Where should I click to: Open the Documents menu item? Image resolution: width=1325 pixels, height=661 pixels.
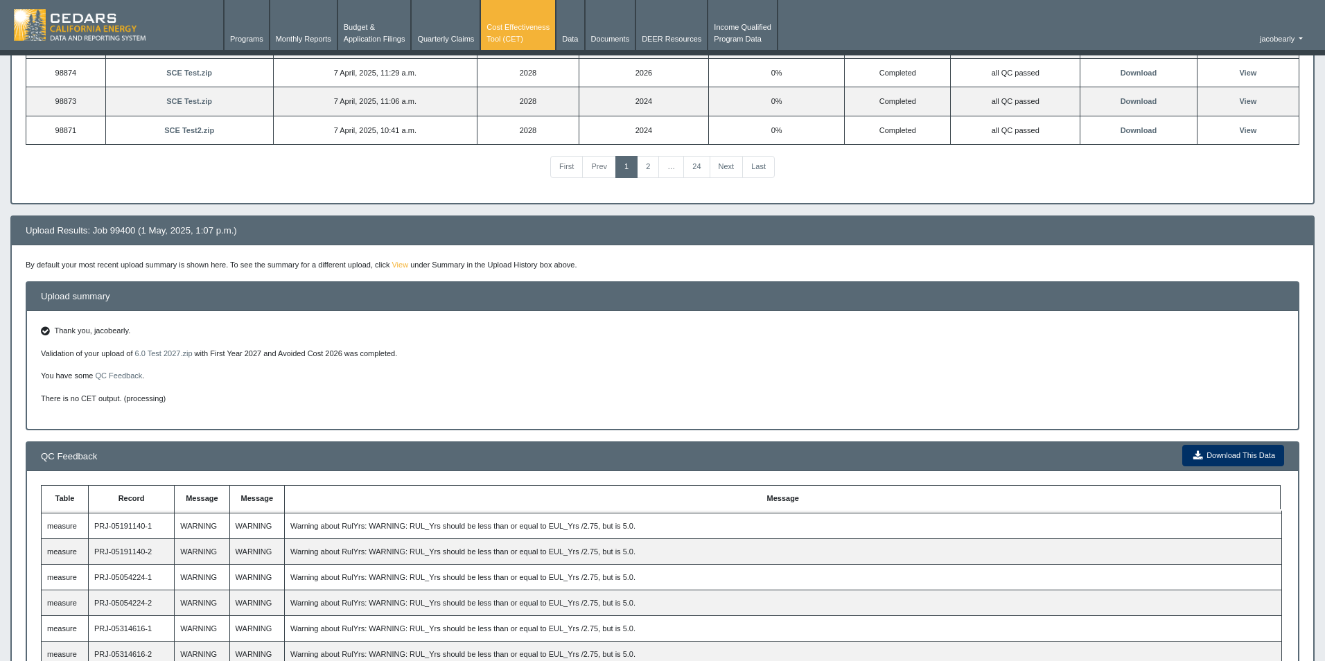click(609, 39)
